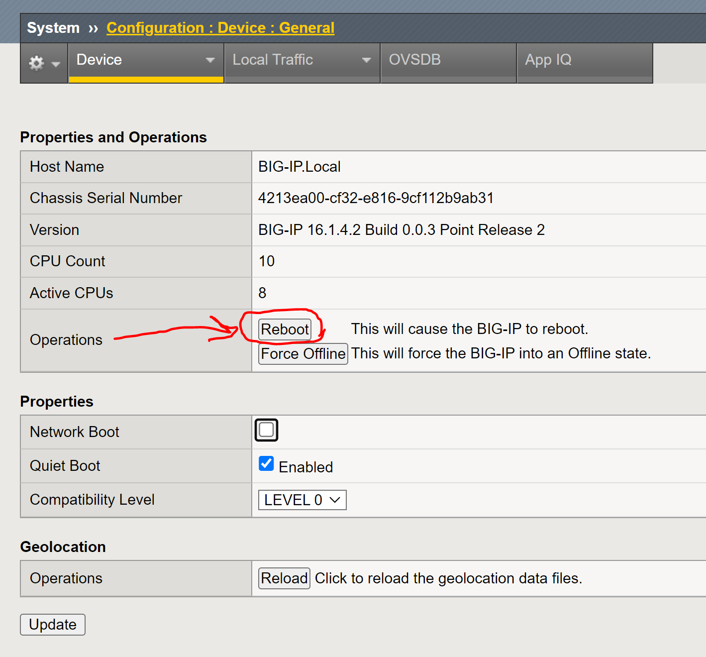Click the System breadcrumb label
Viewport: 706px width, 657px height.
pyautogui.click(x=53, y=27)
